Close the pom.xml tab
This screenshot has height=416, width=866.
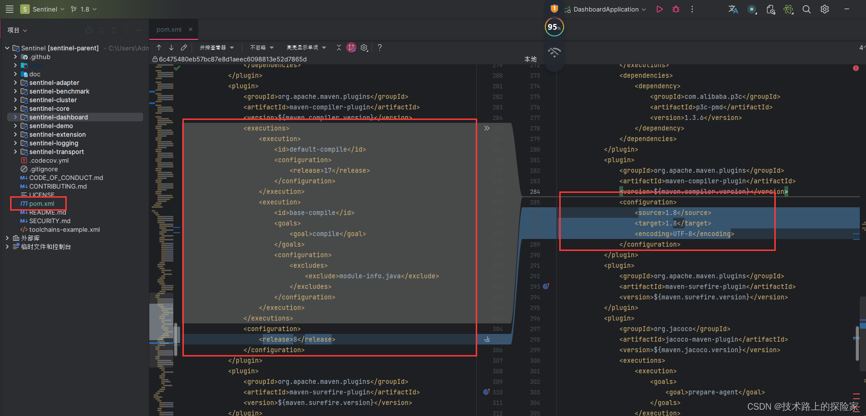[x=191, y=29]
